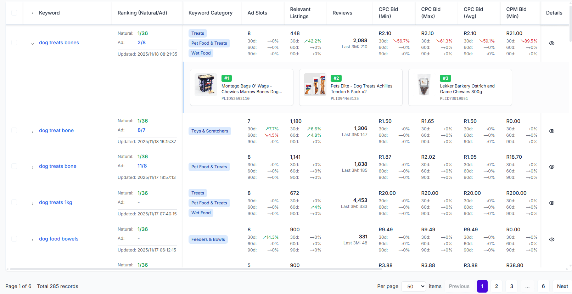Screen dimensions: 572x294
Task: Open Montego Bags O' Wags product thumbnail
Action: pyautogui.click(x=206, y=85)
